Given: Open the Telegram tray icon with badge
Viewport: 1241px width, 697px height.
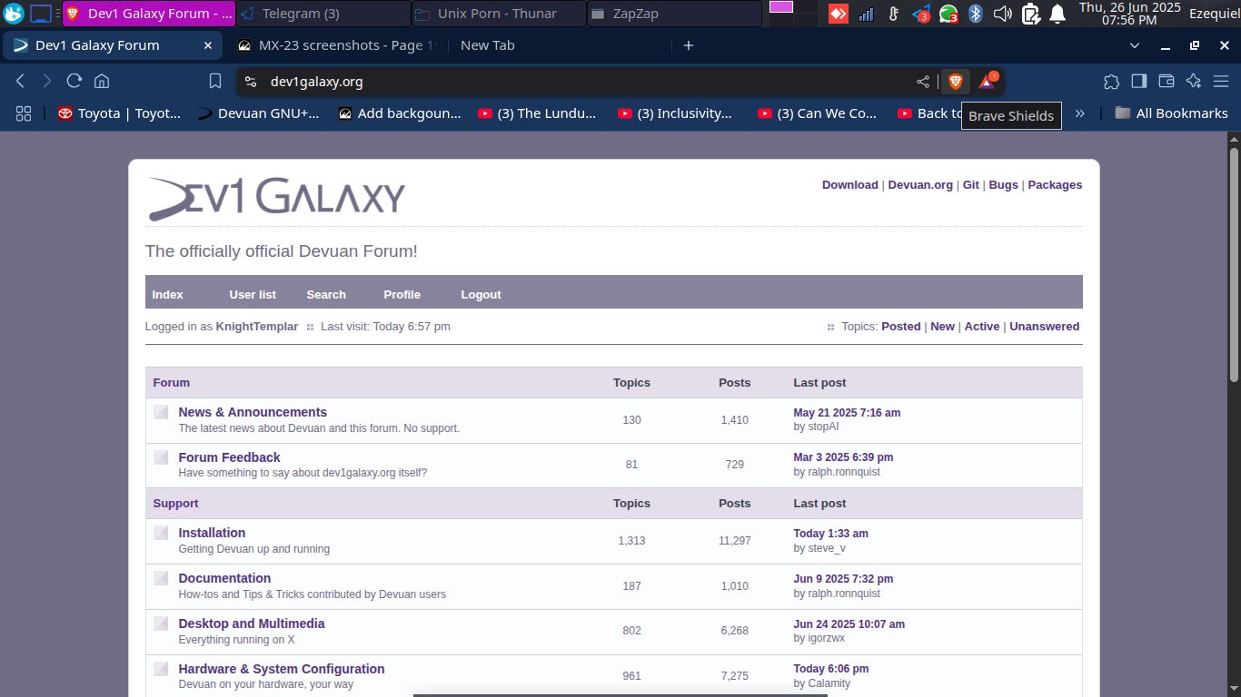Looking at the screenshot, I should [x=921, y=14].
